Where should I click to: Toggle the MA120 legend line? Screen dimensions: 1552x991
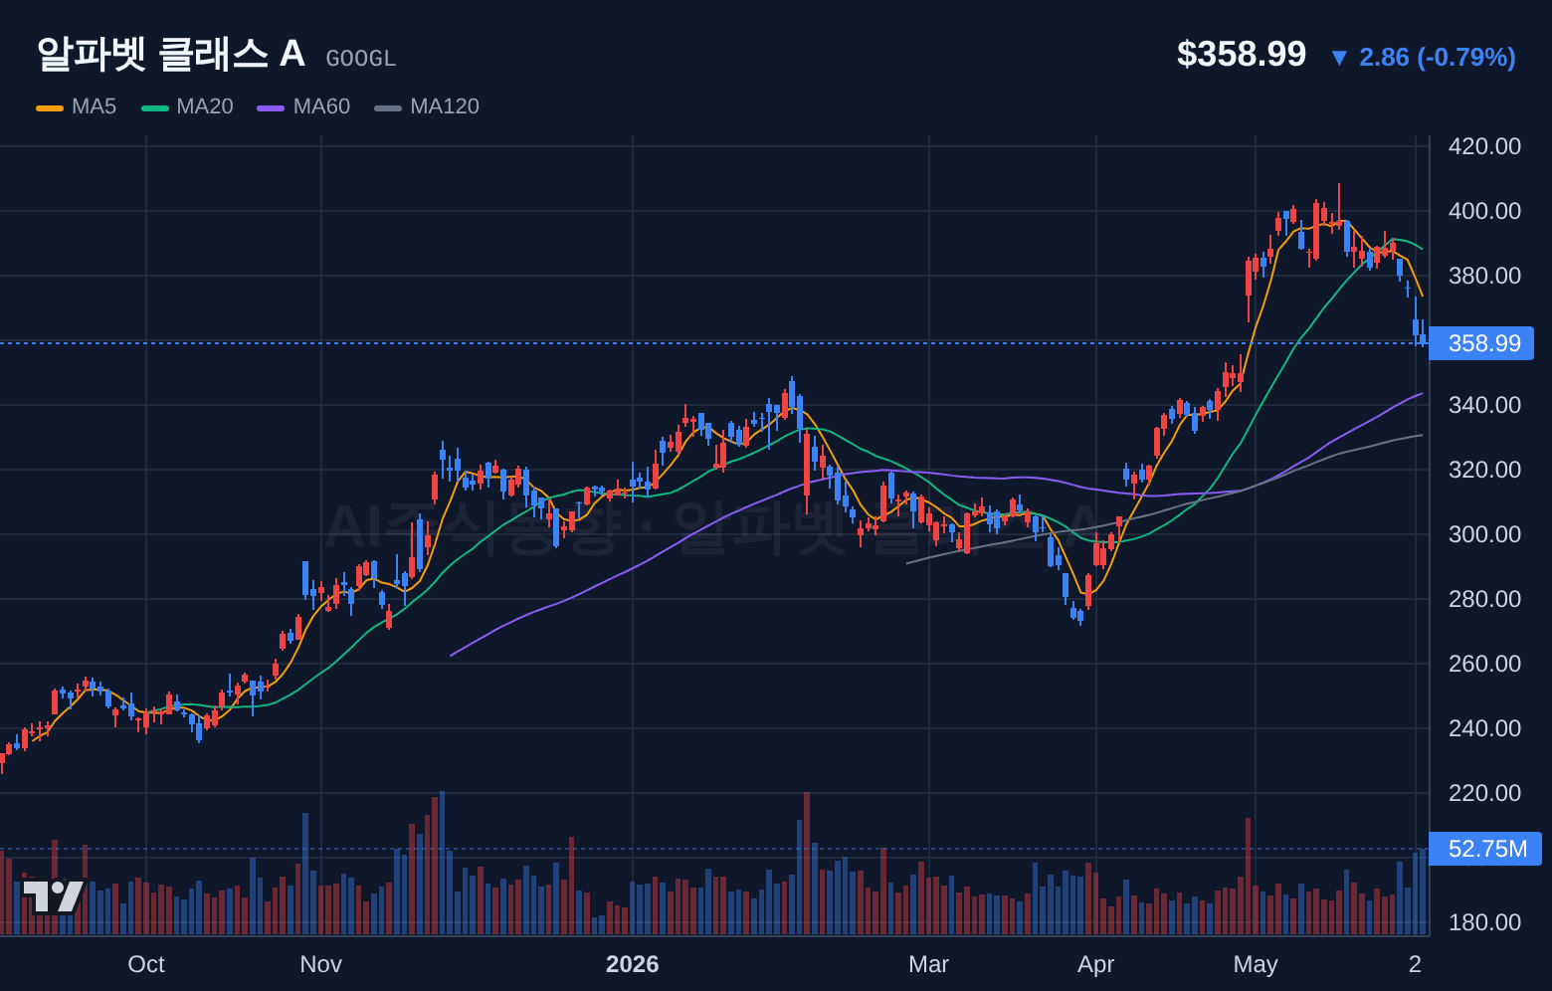[427, 106]
